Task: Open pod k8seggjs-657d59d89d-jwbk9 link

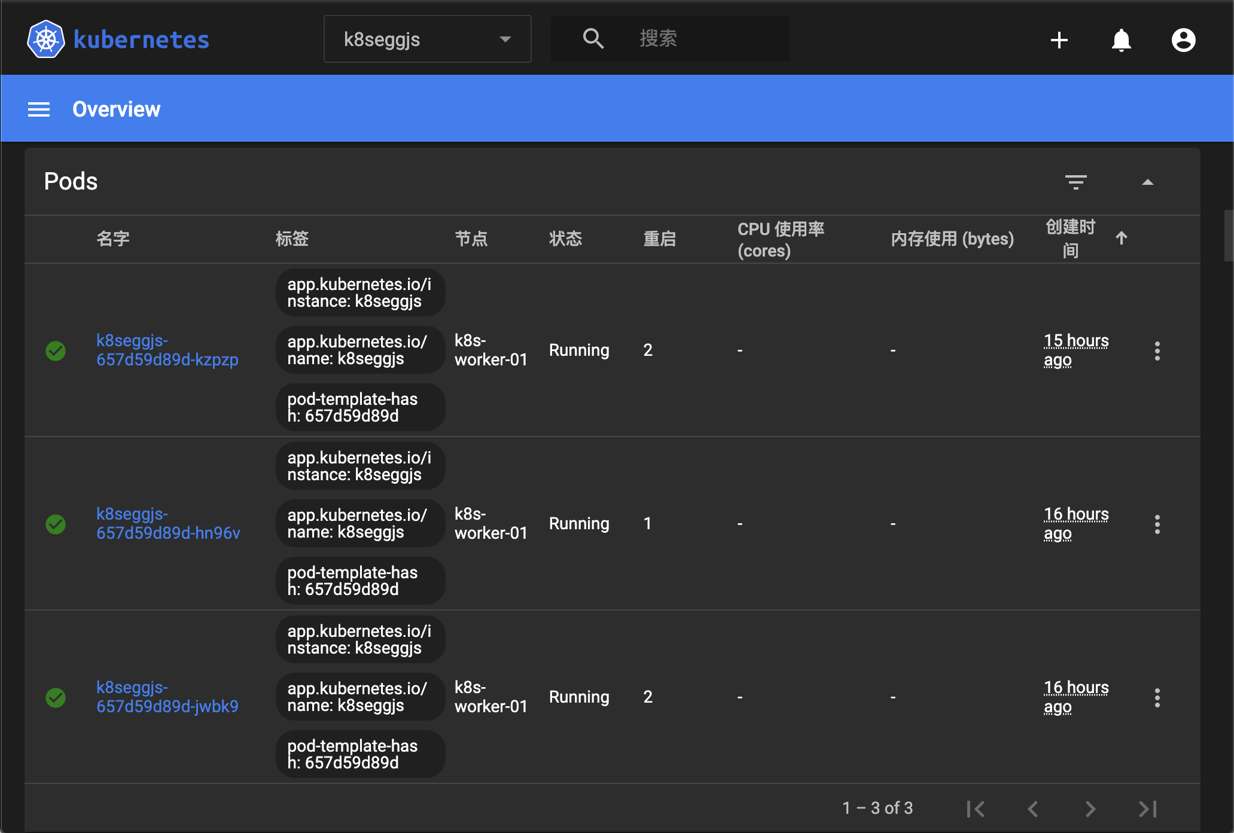Action: [167, 697]
